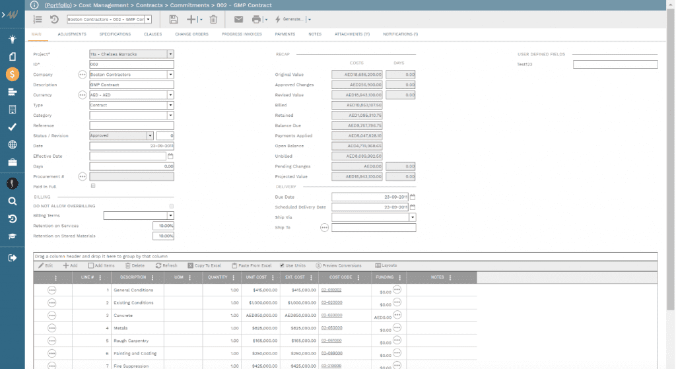Open the checkmark icon in the sidebar
This screenshot has width=676, height=369.
tap(13, 127)
